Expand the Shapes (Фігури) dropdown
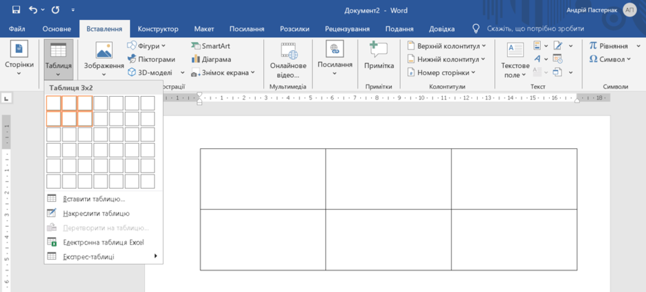Image resolution: width=646 pixels, height=292 pixels. [164, 46]
